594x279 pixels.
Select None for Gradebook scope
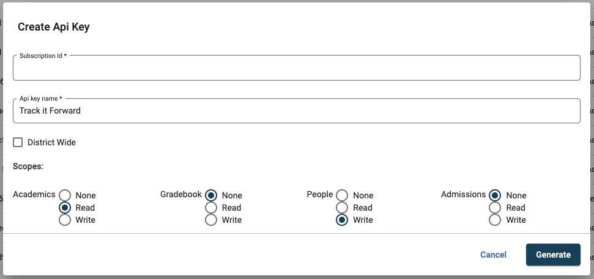211,195
